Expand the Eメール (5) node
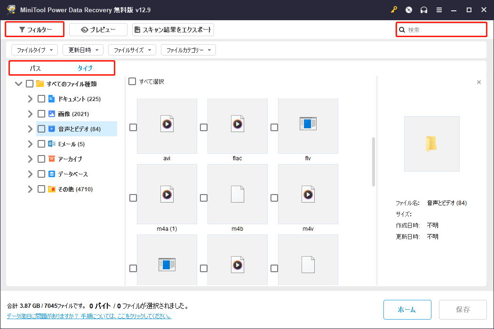 [x=30, y=144]
